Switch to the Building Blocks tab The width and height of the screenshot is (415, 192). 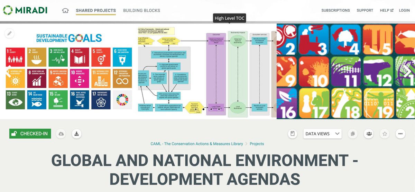click(141, 10)
